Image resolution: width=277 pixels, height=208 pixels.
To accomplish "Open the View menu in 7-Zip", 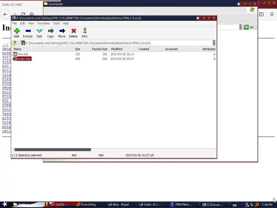I will (x=31, y=23).
